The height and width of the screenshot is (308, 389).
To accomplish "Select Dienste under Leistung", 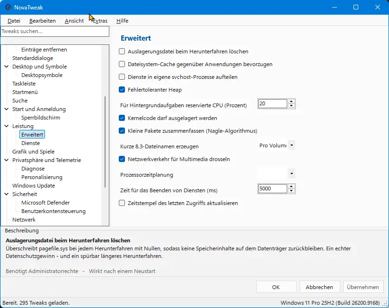I will (x=30, y=143).
